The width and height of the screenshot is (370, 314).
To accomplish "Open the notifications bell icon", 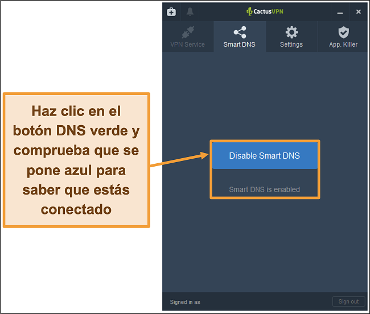I will [190, 11].
